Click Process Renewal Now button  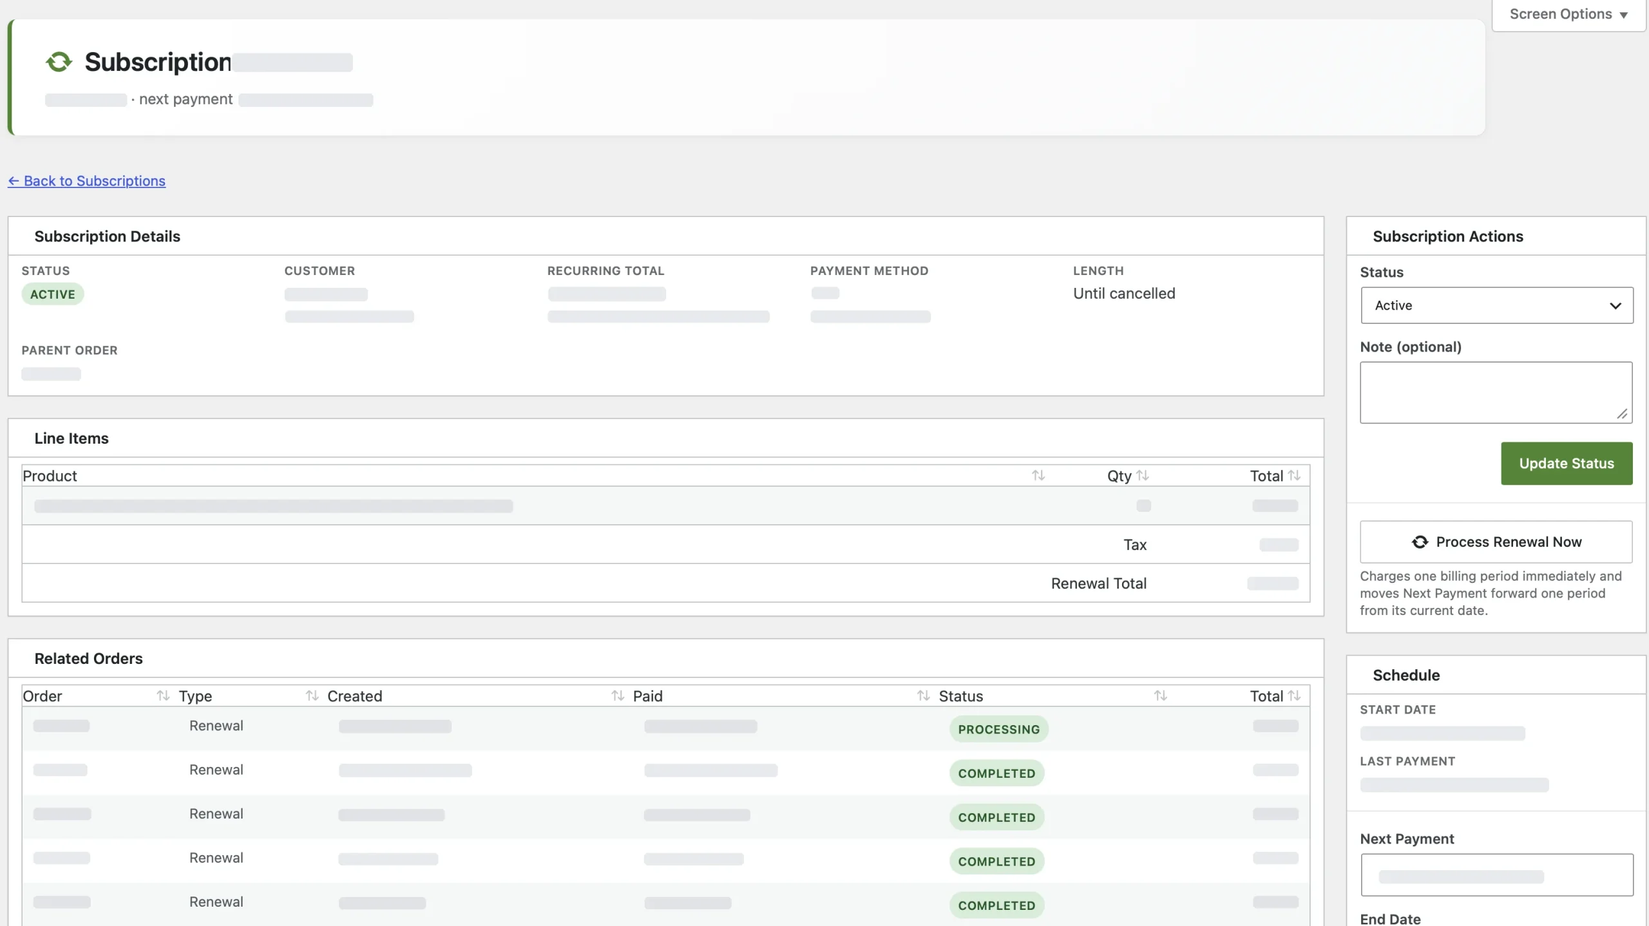tap(1496, 542)
